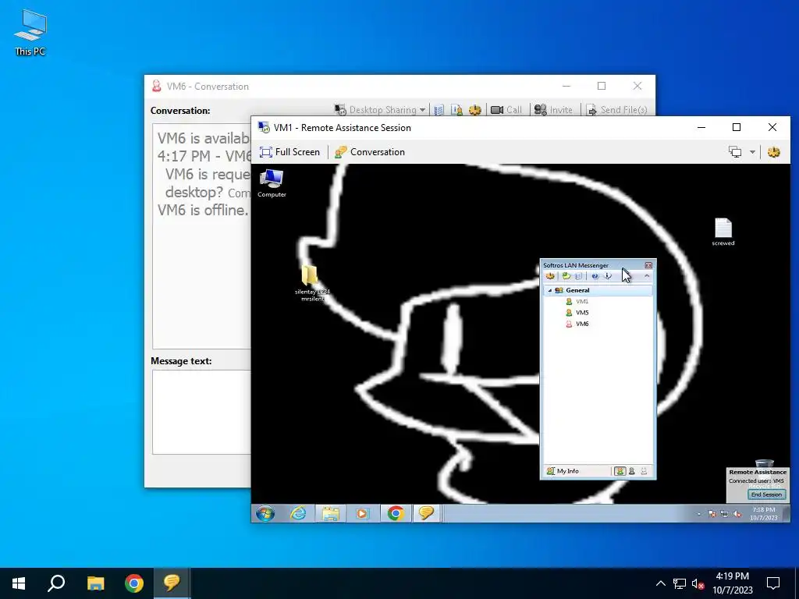Open This PC icon on local desktop

pyautogui.click(x=30, y=32)
